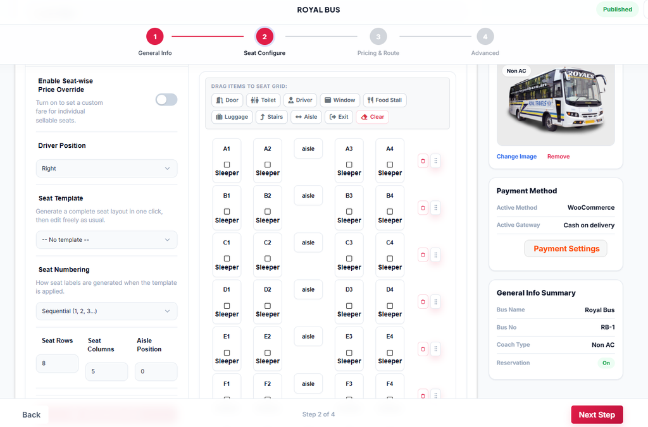Go Back to the previous step
Image resolution: width=648 pixels, height=427 pixels.
point(32,414)
